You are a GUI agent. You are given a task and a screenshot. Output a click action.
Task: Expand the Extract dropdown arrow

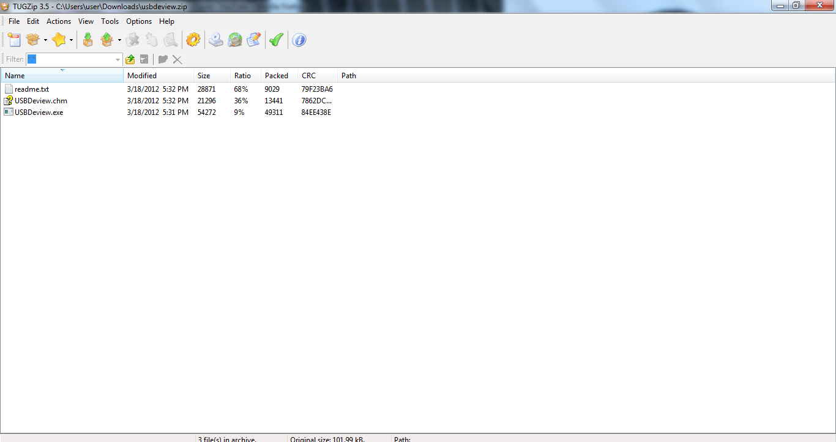click(x=119, y=41)
